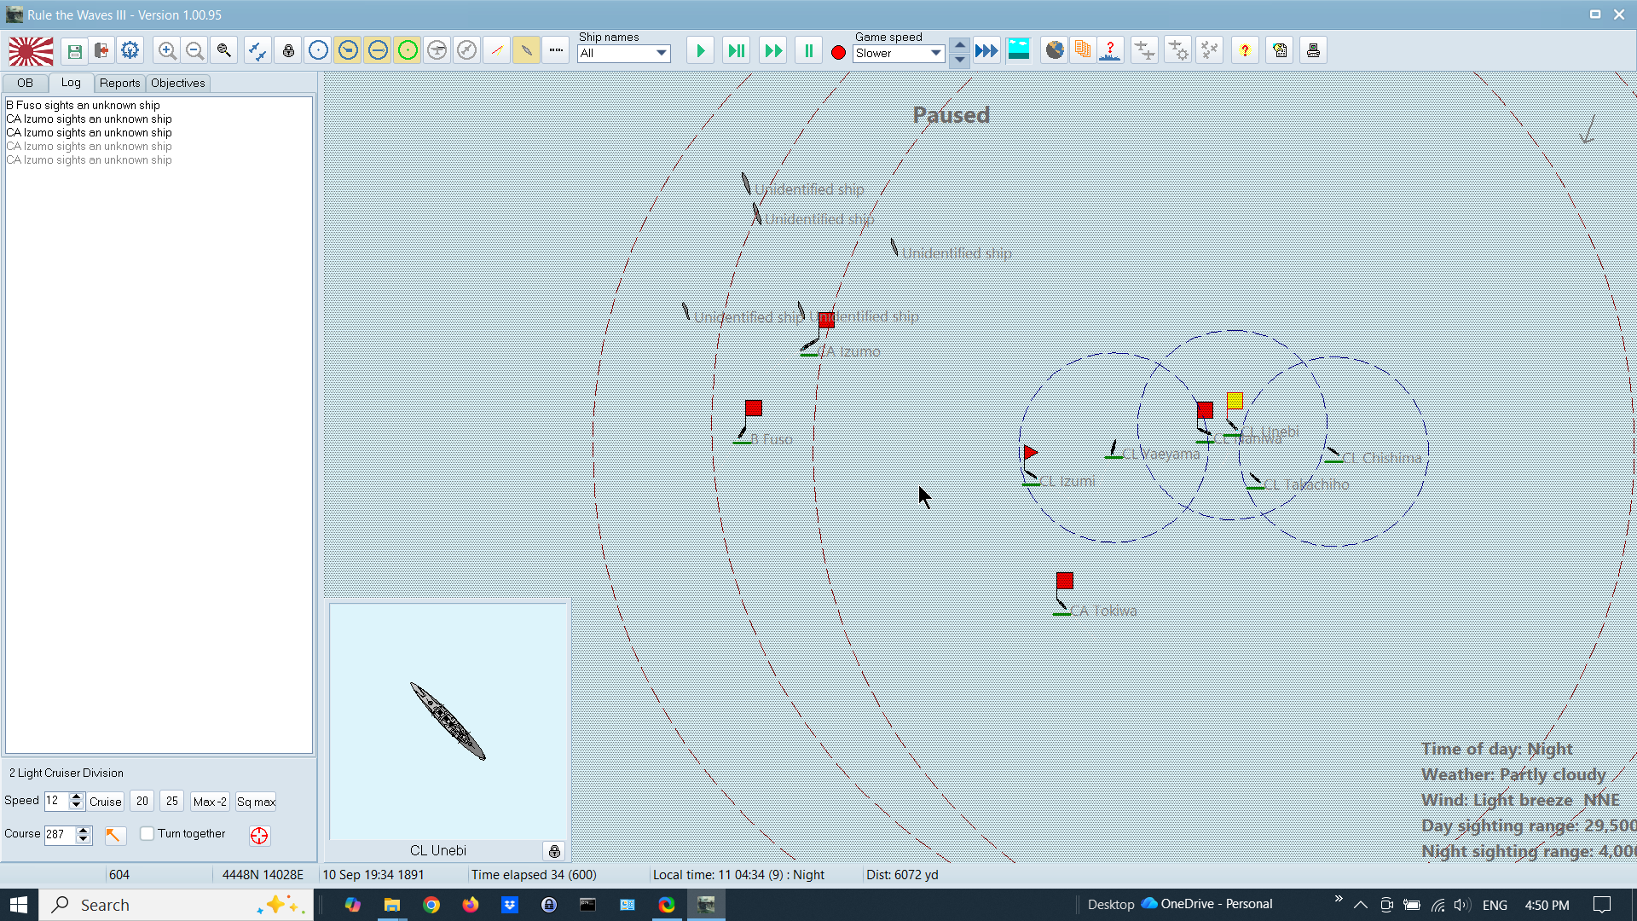1637x921 pixels.
Task: Click the scattered aircraft formation icon
Action: 1209,50
